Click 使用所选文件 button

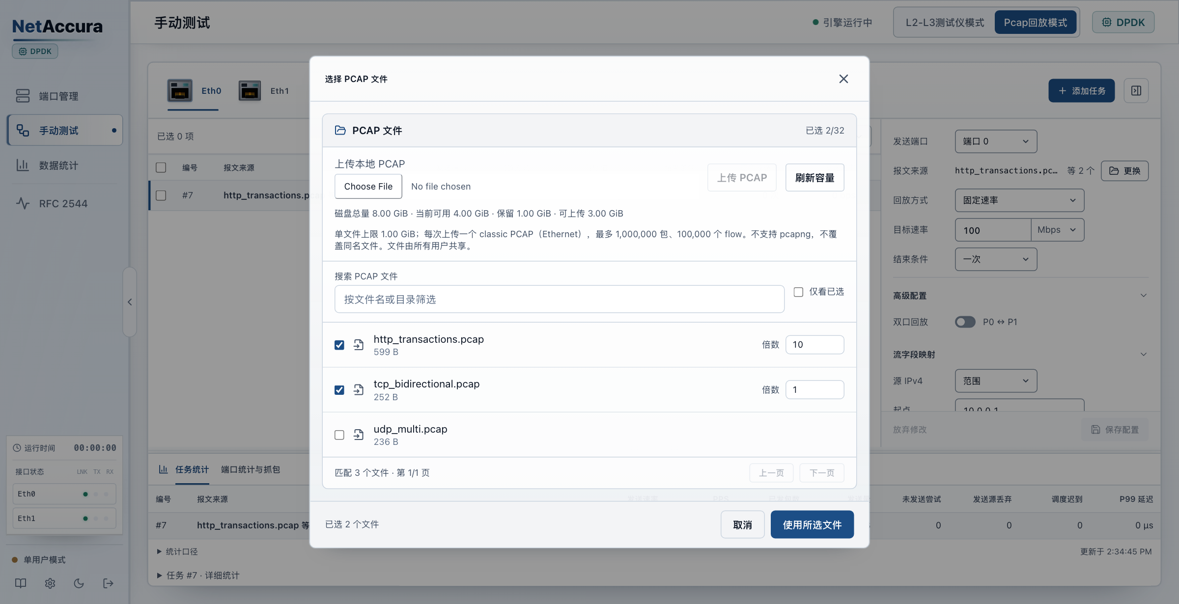pyautogui.click(x=812, y=524)
